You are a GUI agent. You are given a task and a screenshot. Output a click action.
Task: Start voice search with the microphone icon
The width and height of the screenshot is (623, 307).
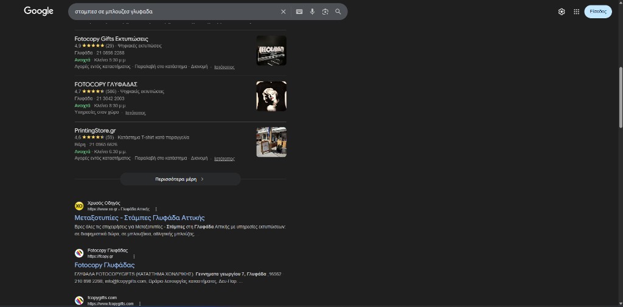(x=312, y=12)
